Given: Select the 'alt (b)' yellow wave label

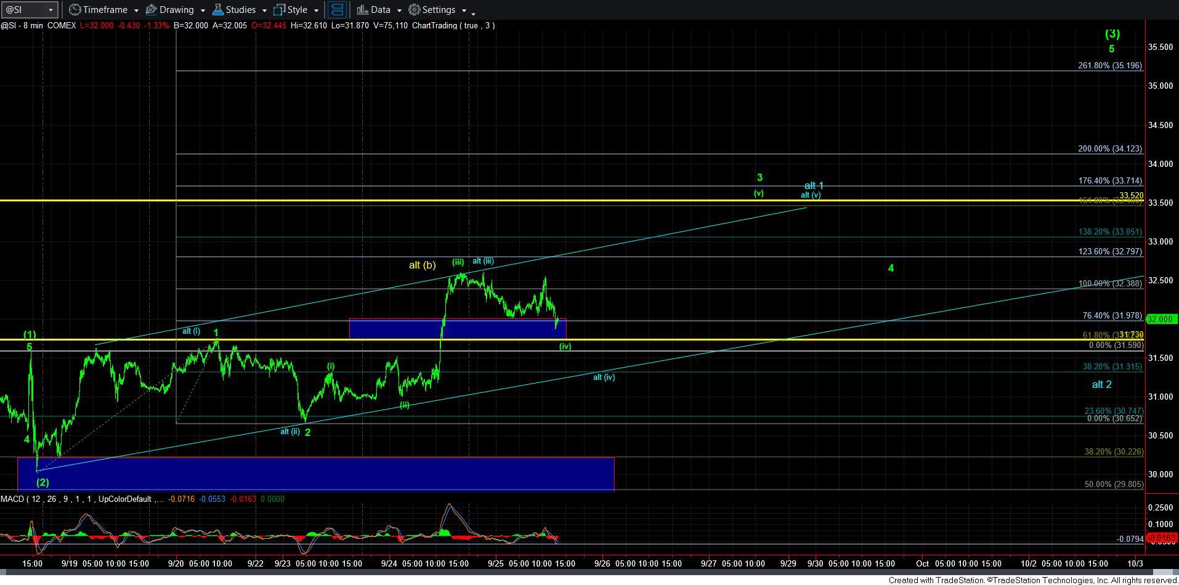Looking at the screenshot, I should coord(422,265).
